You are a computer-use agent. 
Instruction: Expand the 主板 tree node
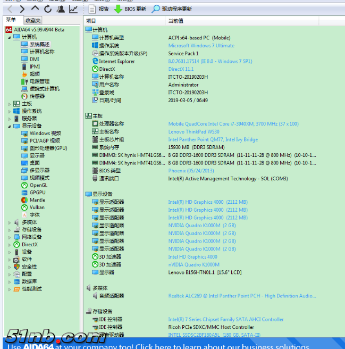pos(9,104)
